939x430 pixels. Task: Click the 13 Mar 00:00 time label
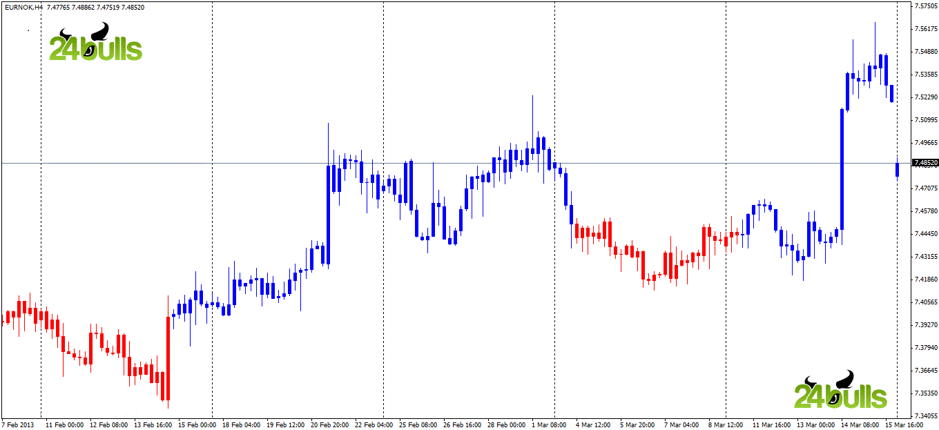pyautogui.click(x=815, y=425)
